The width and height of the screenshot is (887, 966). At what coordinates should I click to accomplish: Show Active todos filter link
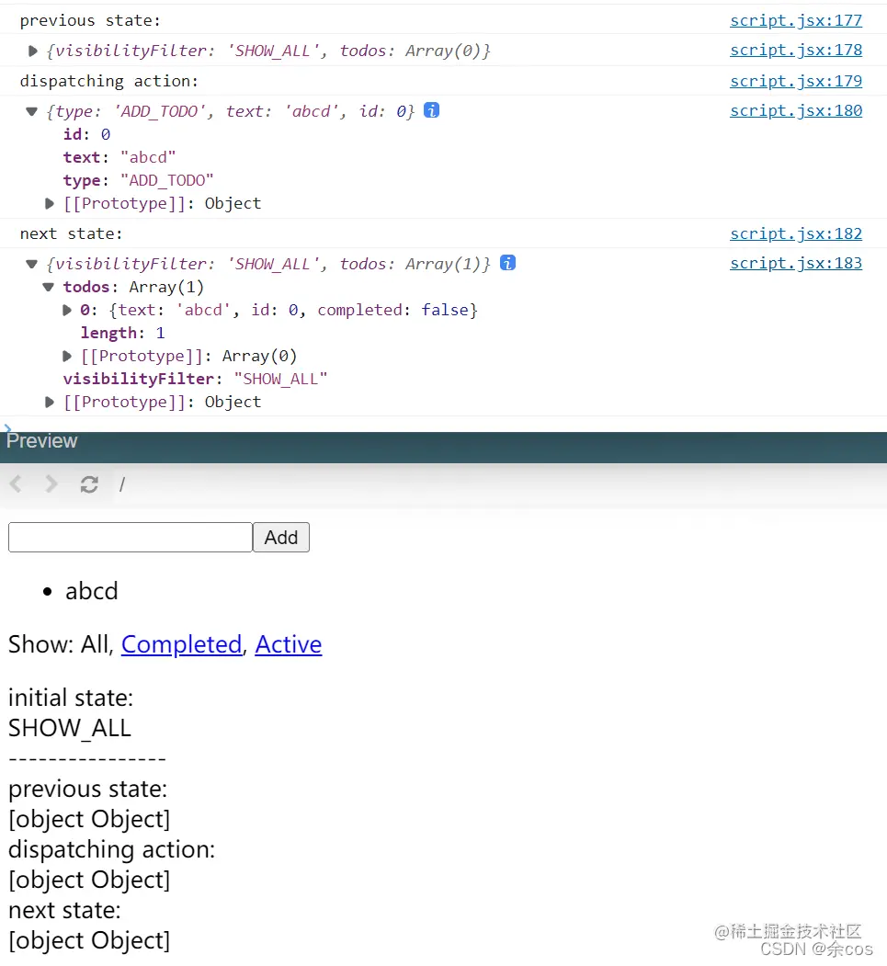(289, 644)
